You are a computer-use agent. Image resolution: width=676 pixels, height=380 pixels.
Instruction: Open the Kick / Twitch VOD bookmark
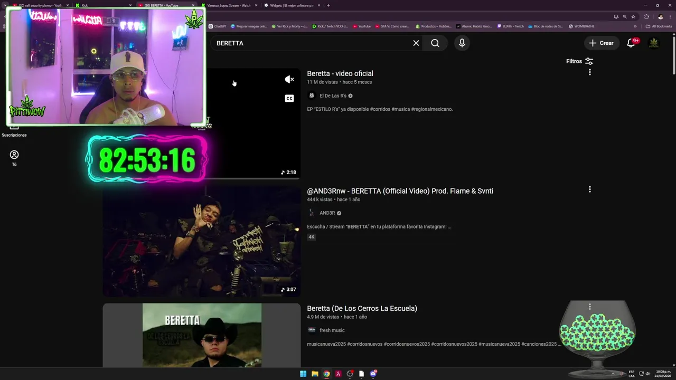point(330,26)
